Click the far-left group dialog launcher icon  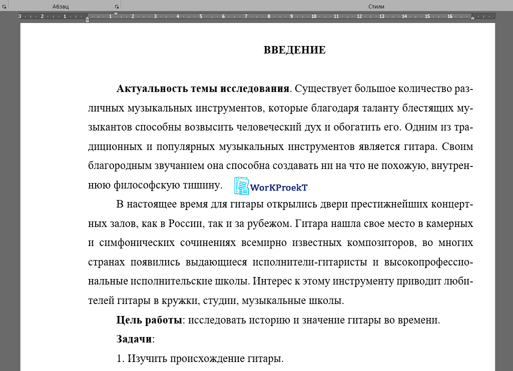[5, 6]
